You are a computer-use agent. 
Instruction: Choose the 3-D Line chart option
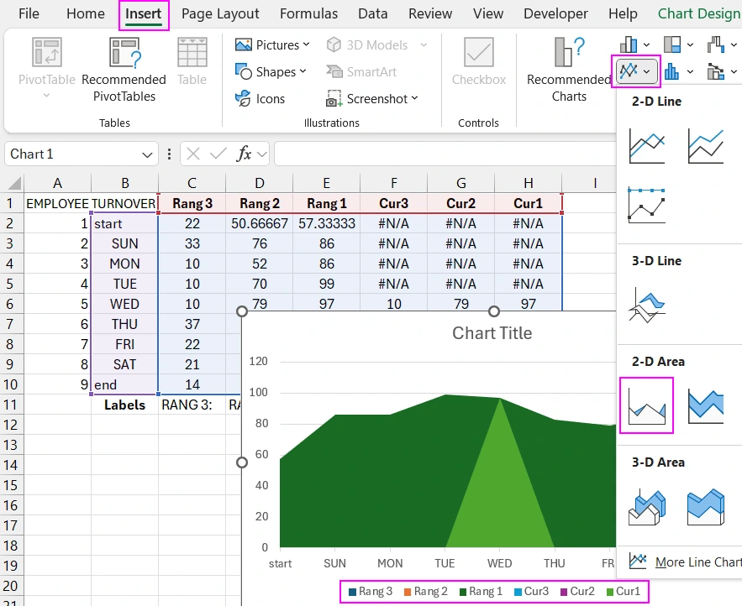point(646,306)
